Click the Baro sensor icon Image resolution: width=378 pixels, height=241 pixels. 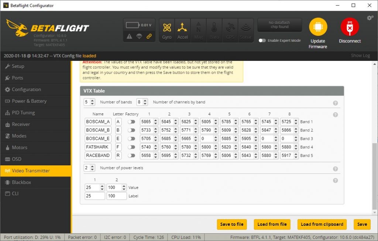click(214, 27)
